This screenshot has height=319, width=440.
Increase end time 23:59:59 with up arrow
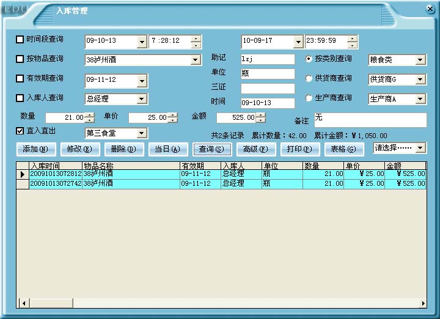click(x=352, y=38)
